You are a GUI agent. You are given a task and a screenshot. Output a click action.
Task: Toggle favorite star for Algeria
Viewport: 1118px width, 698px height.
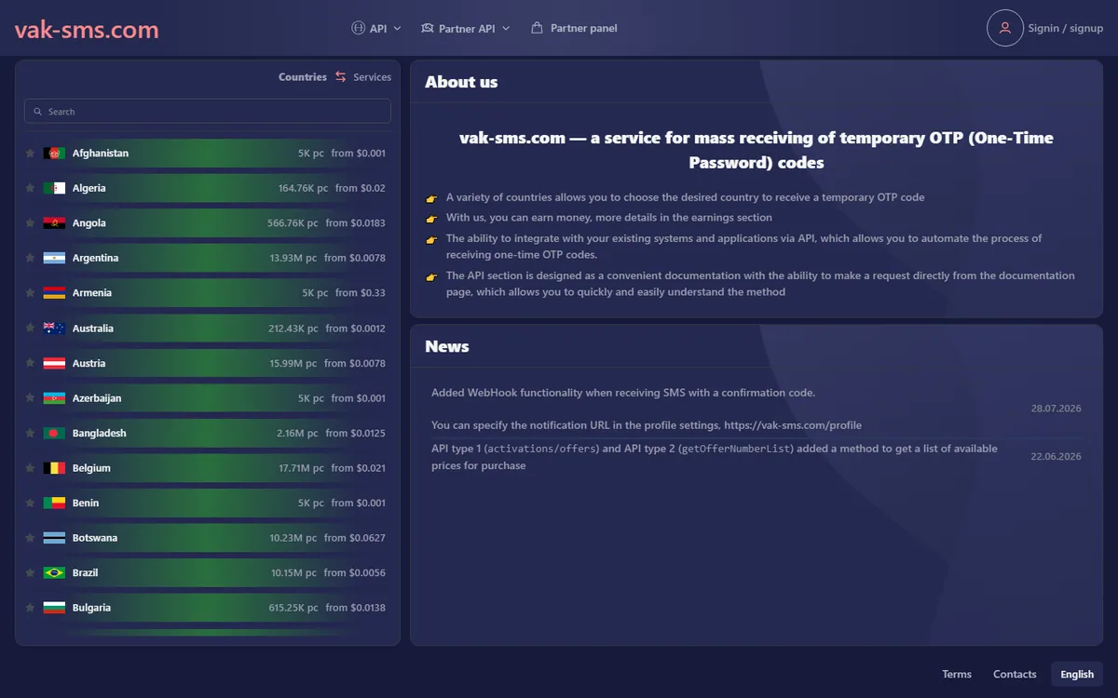[30, 188]
